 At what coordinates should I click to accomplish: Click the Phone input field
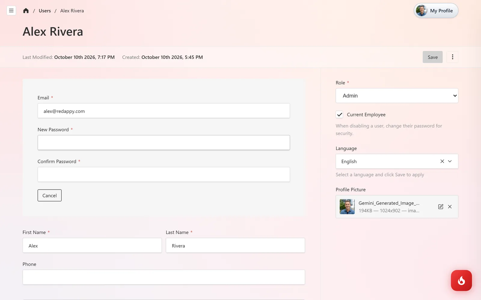click(164, 277)
